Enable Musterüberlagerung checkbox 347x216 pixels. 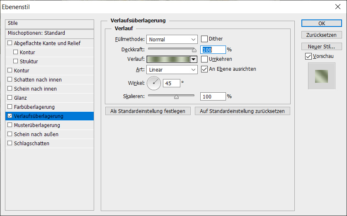click(10, 125)
